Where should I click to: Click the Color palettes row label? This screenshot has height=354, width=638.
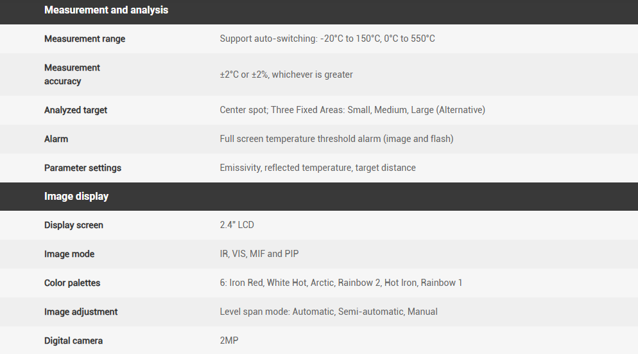(73, 283)
